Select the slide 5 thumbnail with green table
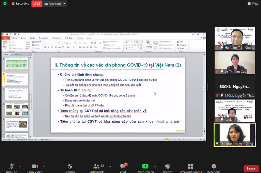 point(17,63)
